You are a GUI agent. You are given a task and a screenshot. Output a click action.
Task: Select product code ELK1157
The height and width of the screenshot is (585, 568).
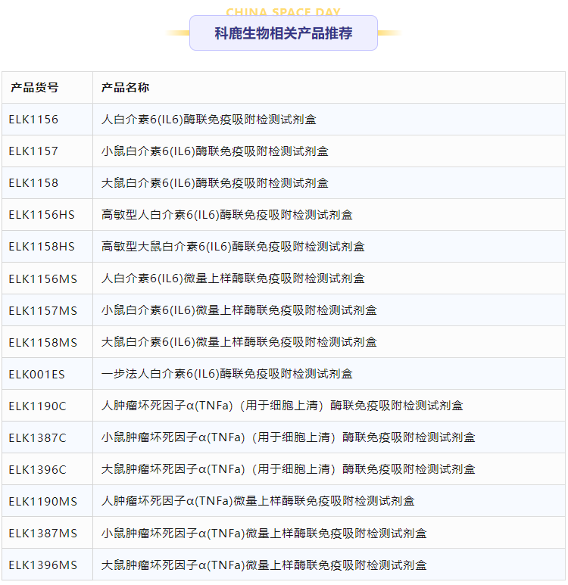33,151
